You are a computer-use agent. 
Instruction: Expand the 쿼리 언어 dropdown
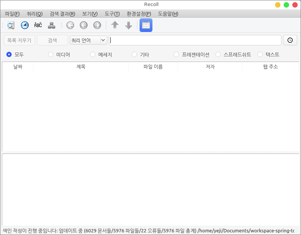tap(89, 40)
